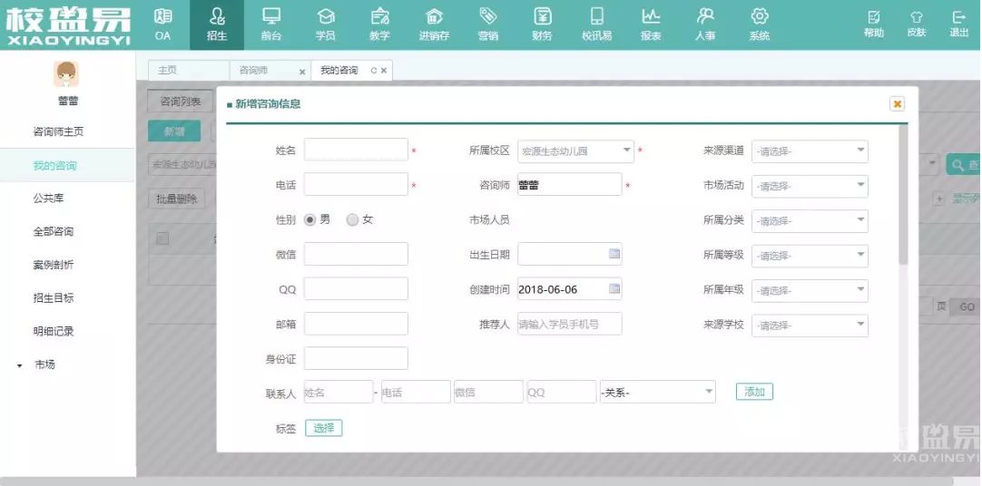
Task: Open the 学员 graduation cap icon
Action: [x=325, y=17]
